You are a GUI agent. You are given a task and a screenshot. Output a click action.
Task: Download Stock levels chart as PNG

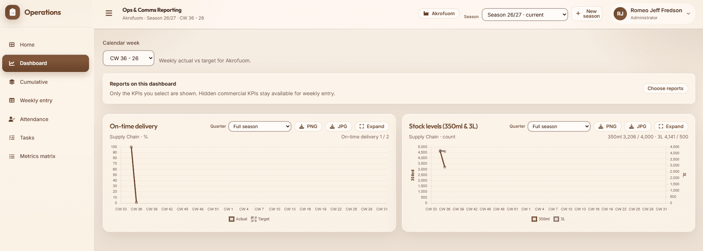click(x=607, y=126)
